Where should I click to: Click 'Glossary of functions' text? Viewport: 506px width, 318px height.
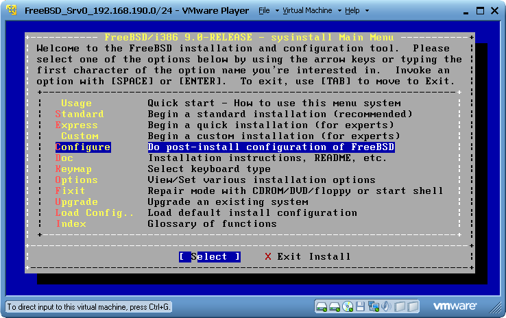pos(213,224)
